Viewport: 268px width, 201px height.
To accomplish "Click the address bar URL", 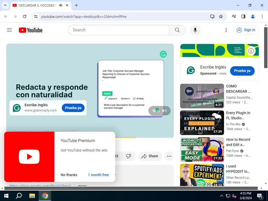I will point(84,16).
